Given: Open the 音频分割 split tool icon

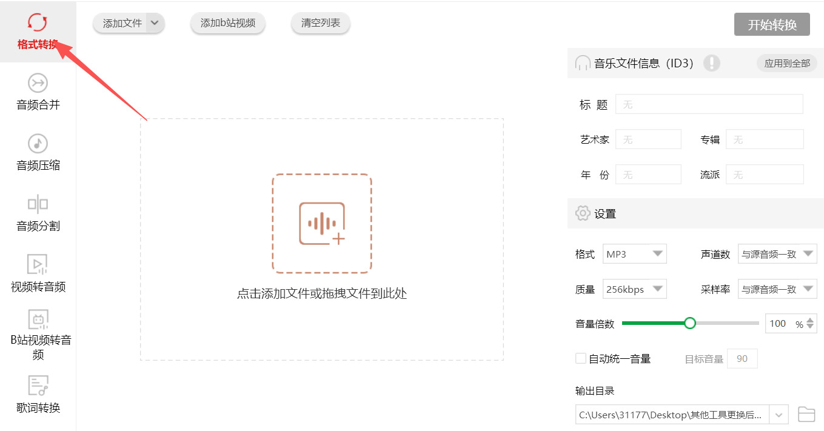Looking at the screenshot, I should tap(38, 204).
